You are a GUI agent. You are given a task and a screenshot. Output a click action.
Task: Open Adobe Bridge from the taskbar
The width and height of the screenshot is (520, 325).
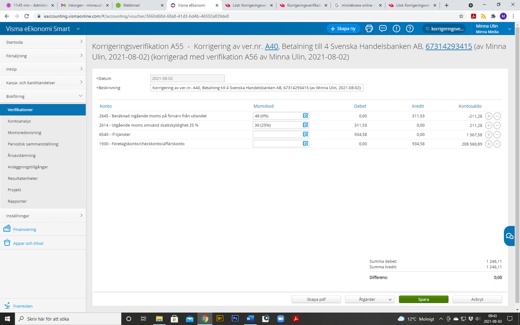click(220, 318)
